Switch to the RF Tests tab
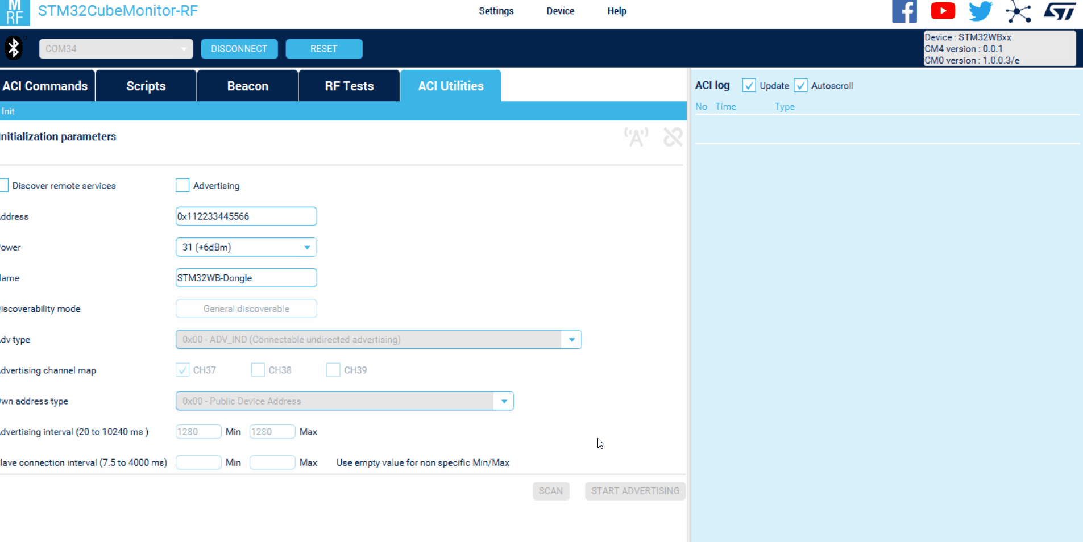 (349, 86)
